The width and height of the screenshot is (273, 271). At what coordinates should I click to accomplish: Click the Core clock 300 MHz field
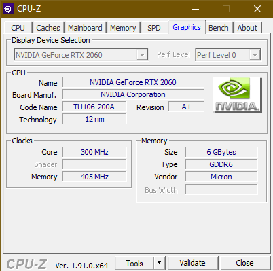click(x=94, y=152)
